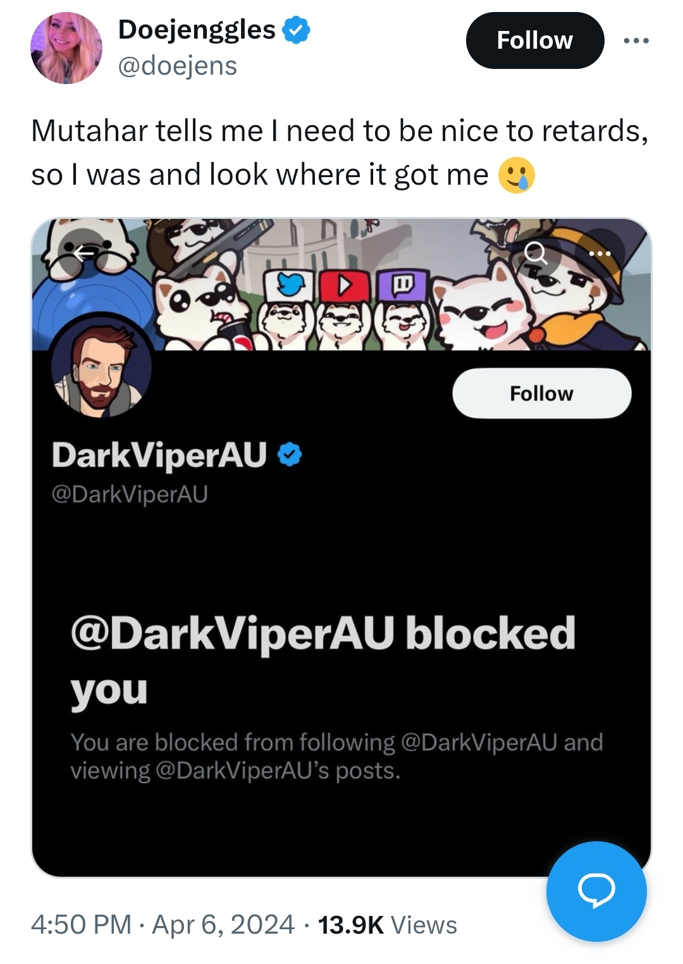Click the crying face emoji in tweet
The image size is (683, 964).
click(517, 175)
